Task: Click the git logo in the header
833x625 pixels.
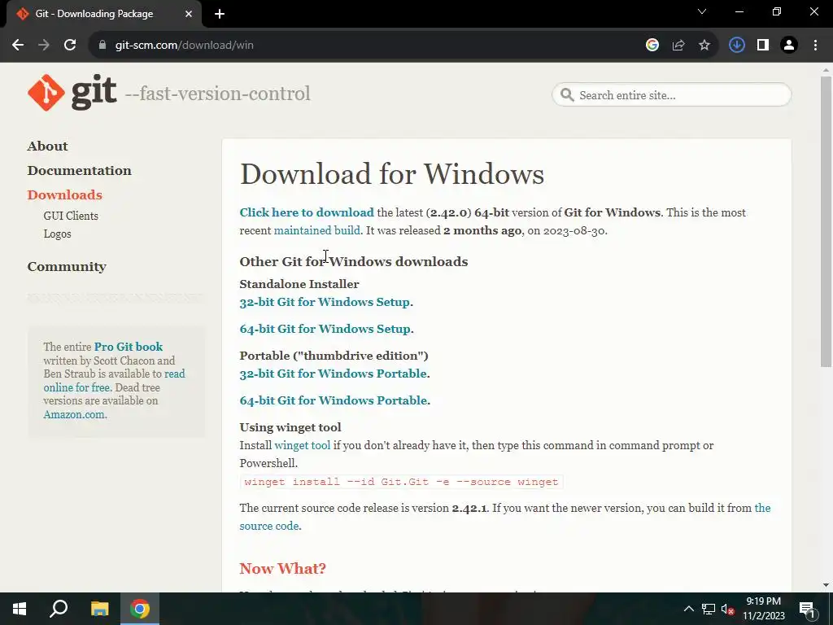Action: (72, 93)
